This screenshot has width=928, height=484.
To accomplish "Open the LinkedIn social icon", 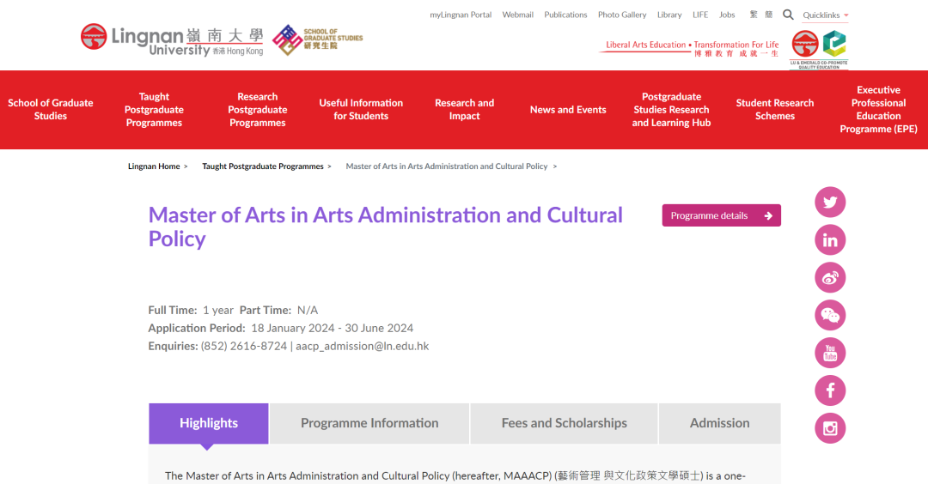I will (830, 240).
